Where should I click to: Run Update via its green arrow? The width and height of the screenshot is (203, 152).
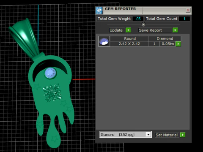(x=128, y=30)
